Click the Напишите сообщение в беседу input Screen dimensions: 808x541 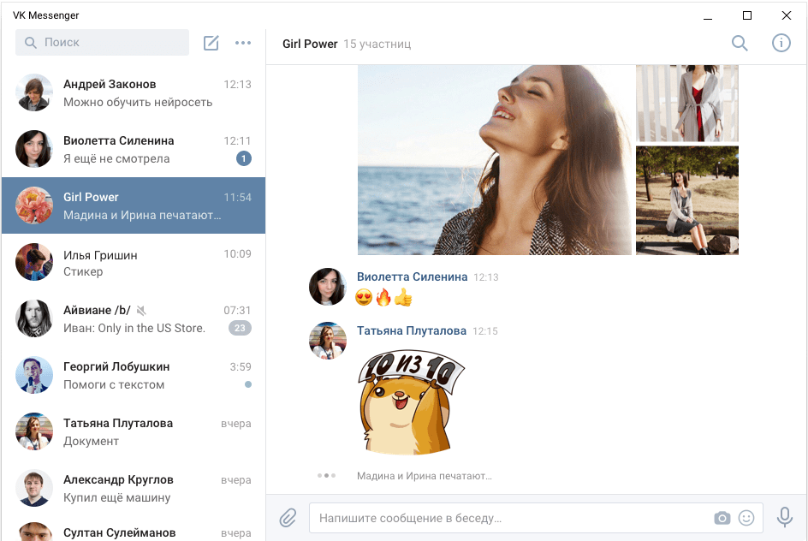coord(536,518)
